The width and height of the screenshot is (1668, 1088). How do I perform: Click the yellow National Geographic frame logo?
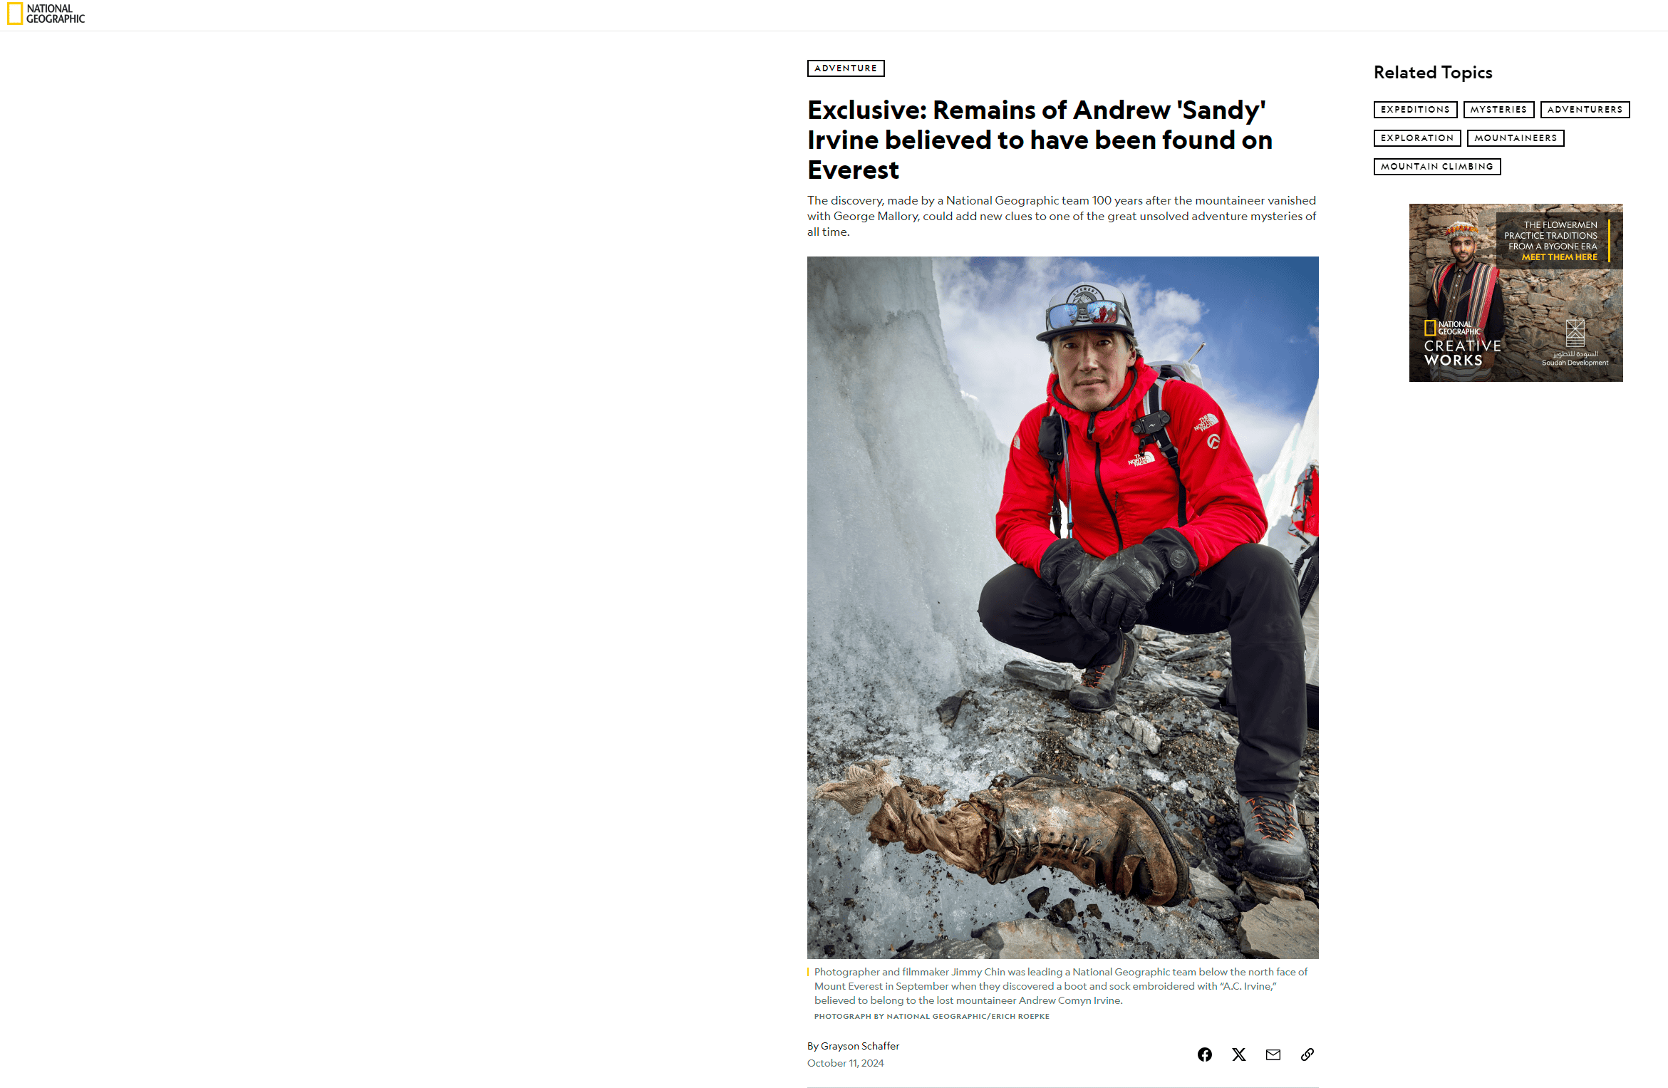pos(15,14)
